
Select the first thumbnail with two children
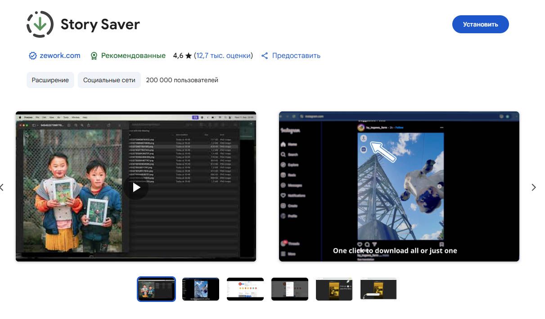(x=156, y=289)
